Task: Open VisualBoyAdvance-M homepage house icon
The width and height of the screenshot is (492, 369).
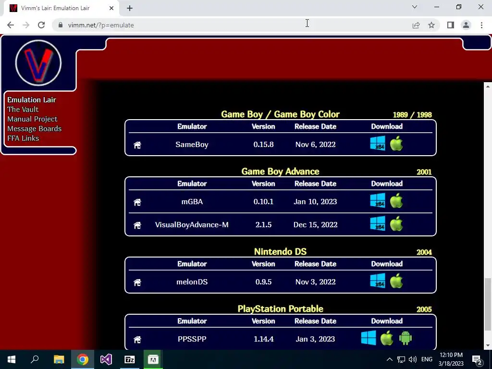Action: coord(137,225)
